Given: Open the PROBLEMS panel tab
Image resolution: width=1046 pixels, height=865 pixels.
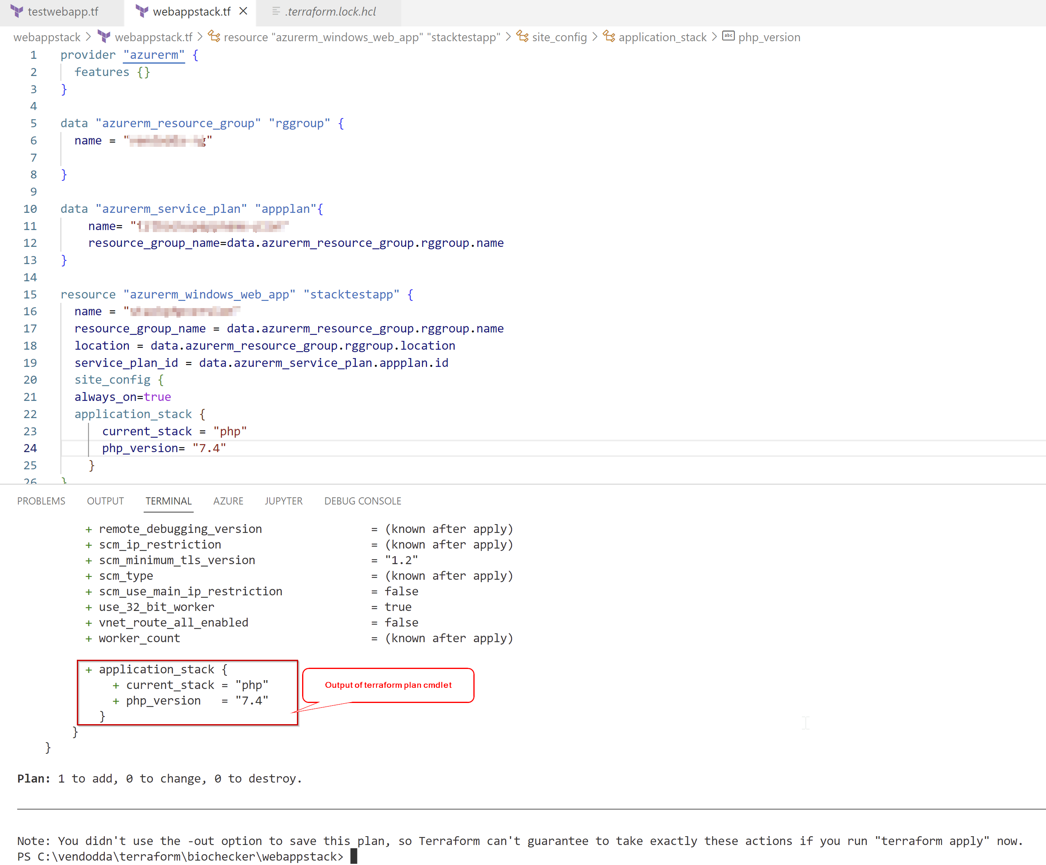Looking at the screenshot, I should pos(41,501).
